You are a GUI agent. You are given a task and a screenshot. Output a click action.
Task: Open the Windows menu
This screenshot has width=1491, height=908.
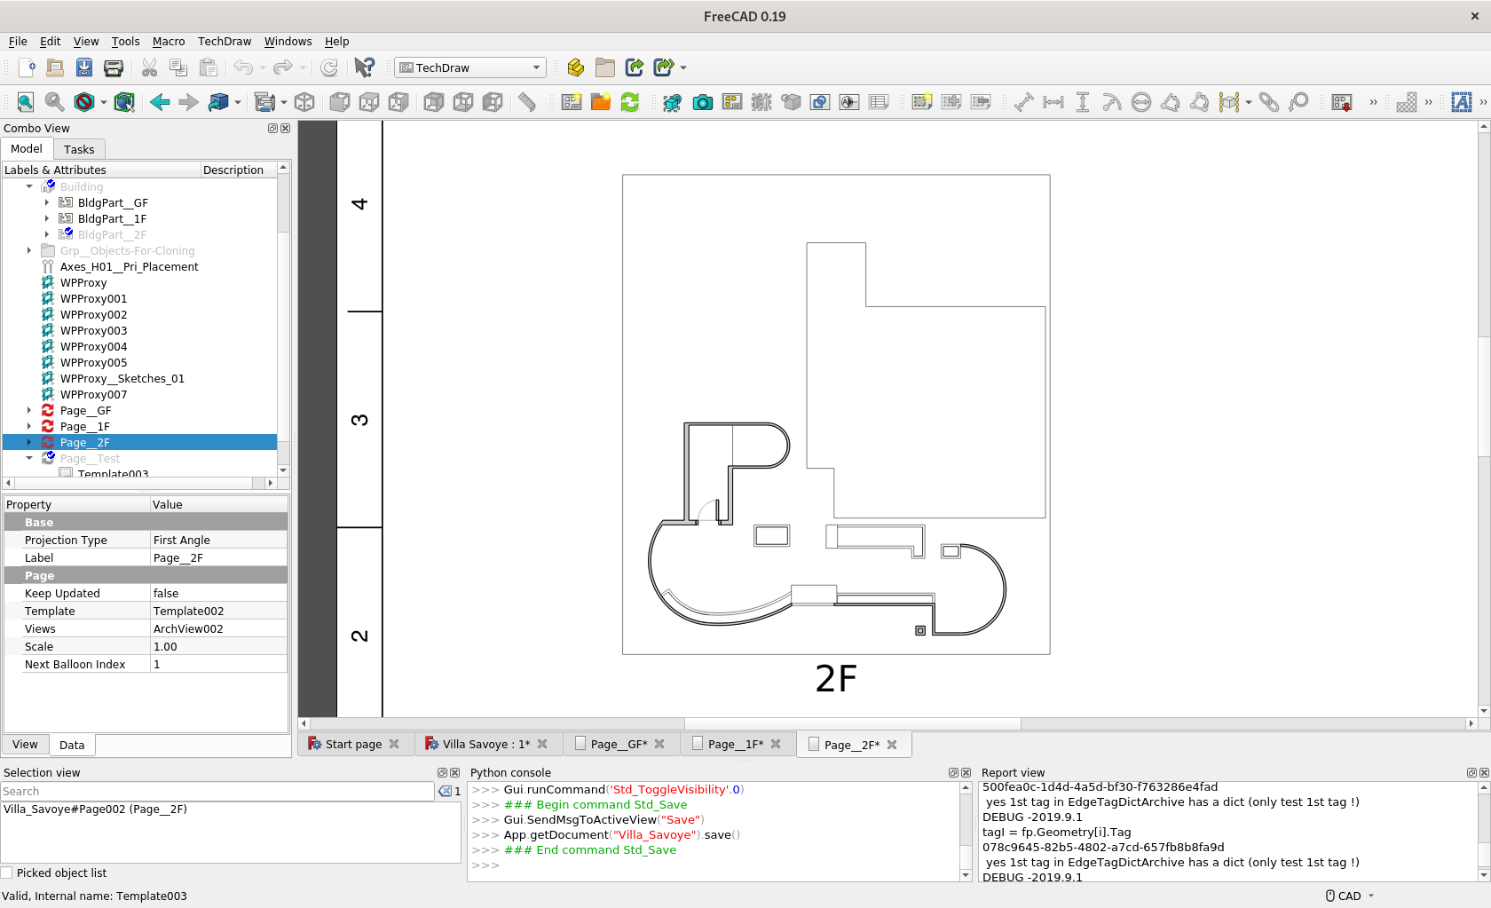point(288,42)
